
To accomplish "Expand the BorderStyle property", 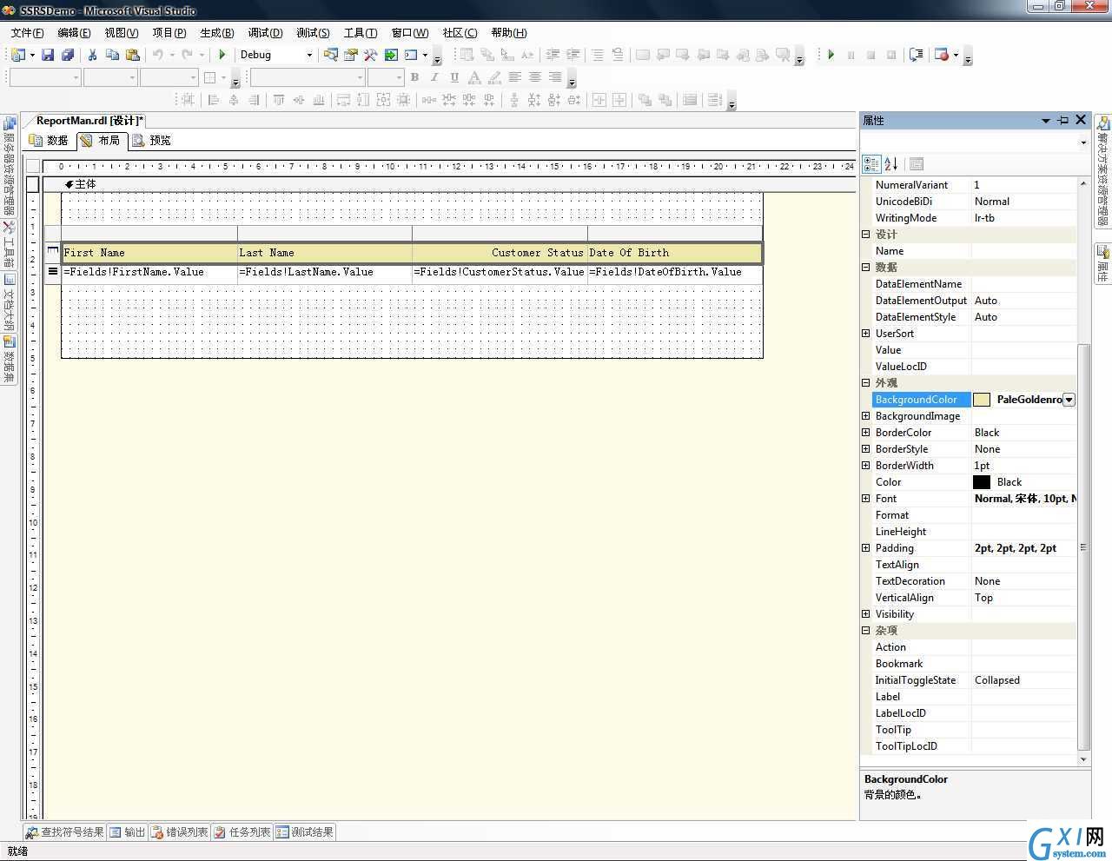I will click(x=865, y=449).
